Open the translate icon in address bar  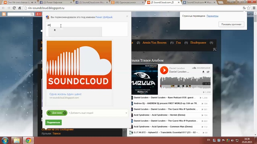(x=244, y=8)
